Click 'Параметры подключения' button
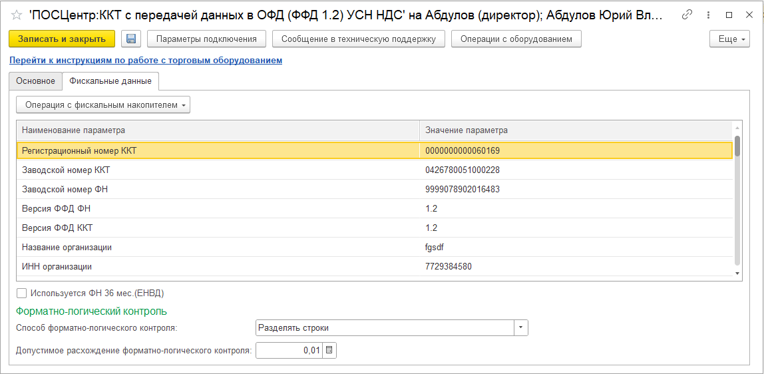Screen dimensions: 764x374 206,39
